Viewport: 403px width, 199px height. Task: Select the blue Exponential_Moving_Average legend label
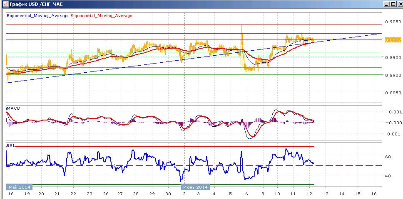point(37,16)
